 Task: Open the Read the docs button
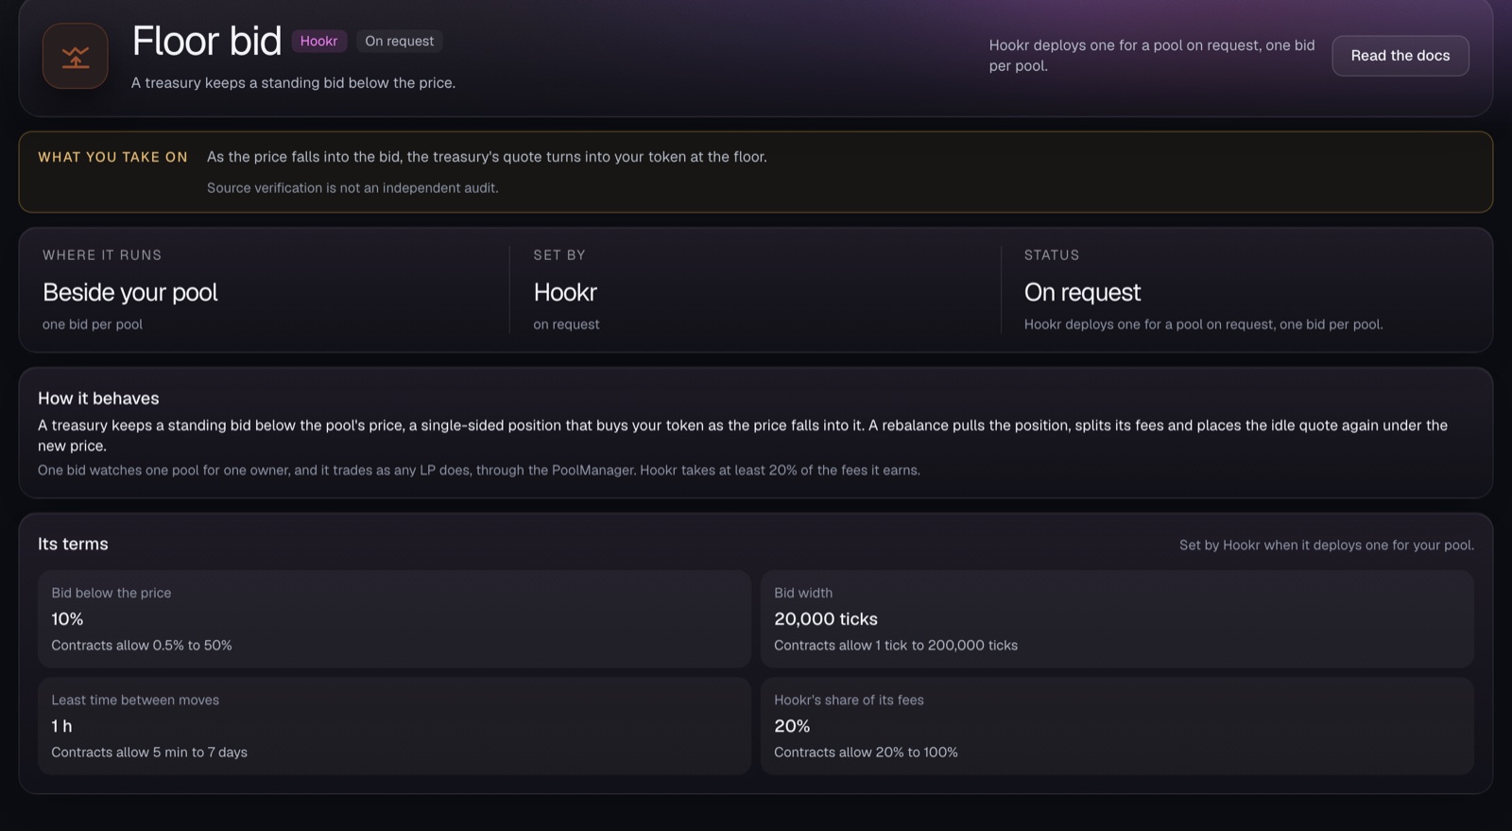1400,56
